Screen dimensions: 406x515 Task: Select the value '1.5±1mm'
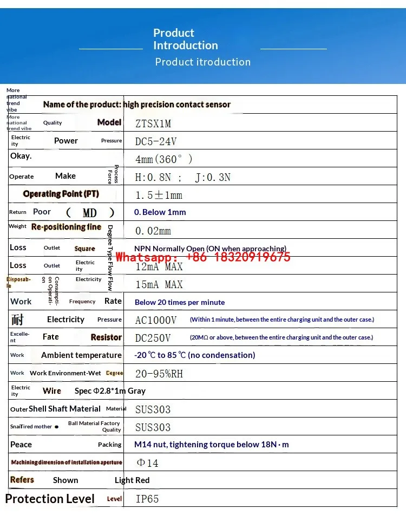click(159, 195)
